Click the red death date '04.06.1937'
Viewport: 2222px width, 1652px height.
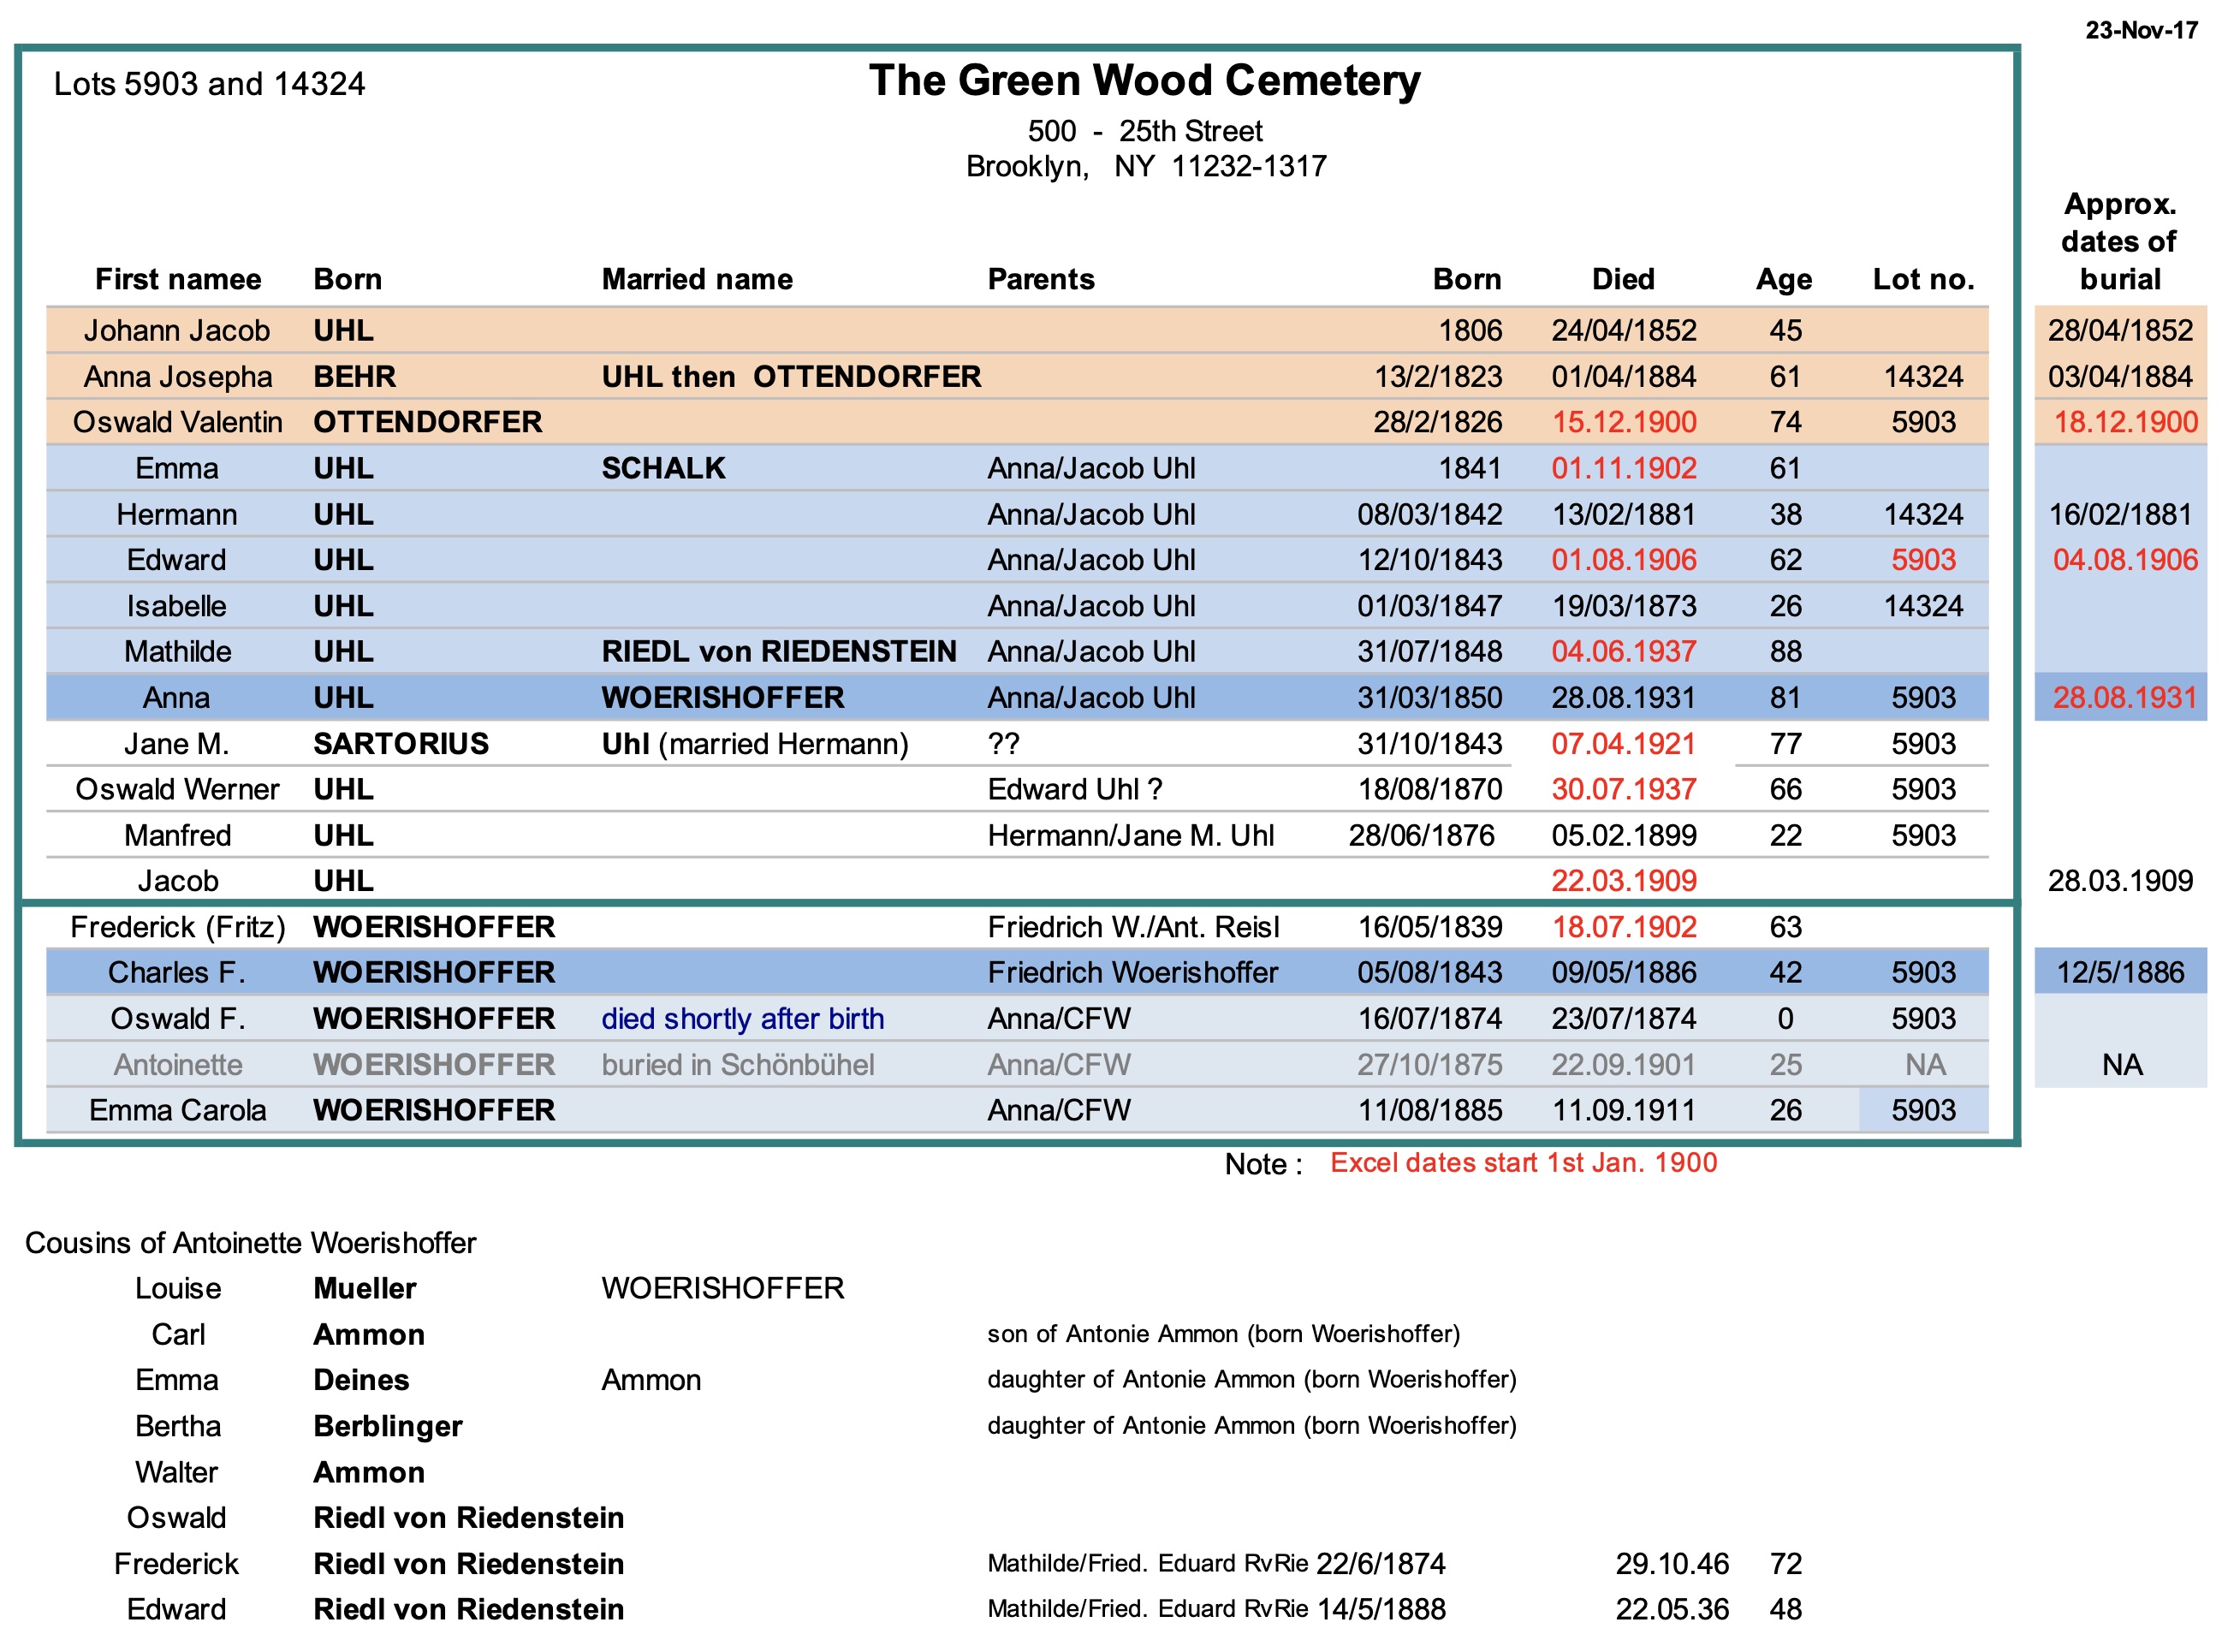pyautogui.click(x=1623, y=651)
